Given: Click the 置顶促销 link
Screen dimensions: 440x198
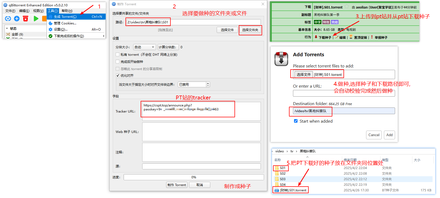Looking at the screenshot, I should click(x=361, y=37).
